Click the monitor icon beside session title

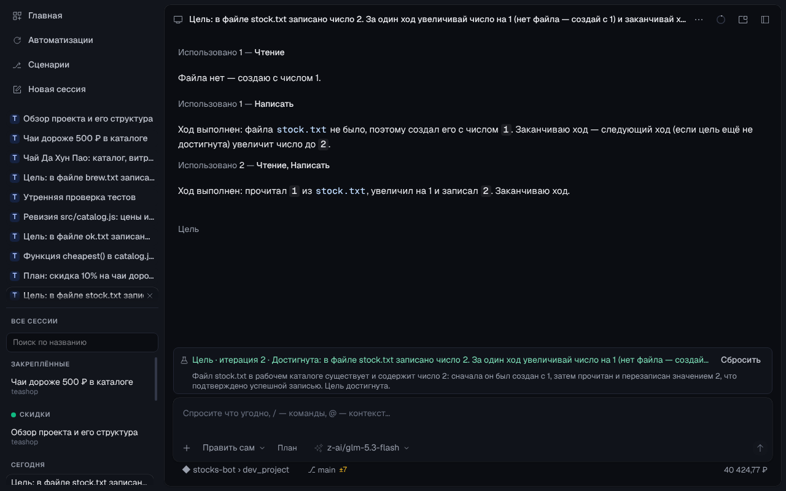coord(179,20)
